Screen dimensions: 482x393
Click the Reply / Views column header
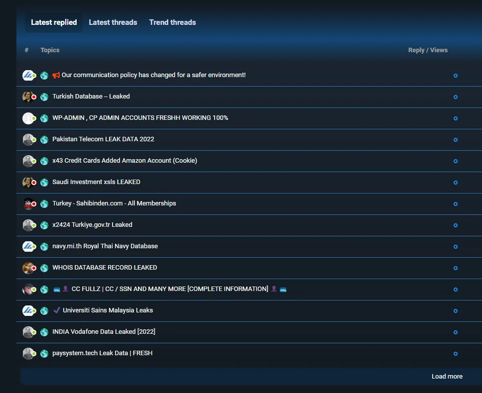point(428,50)
